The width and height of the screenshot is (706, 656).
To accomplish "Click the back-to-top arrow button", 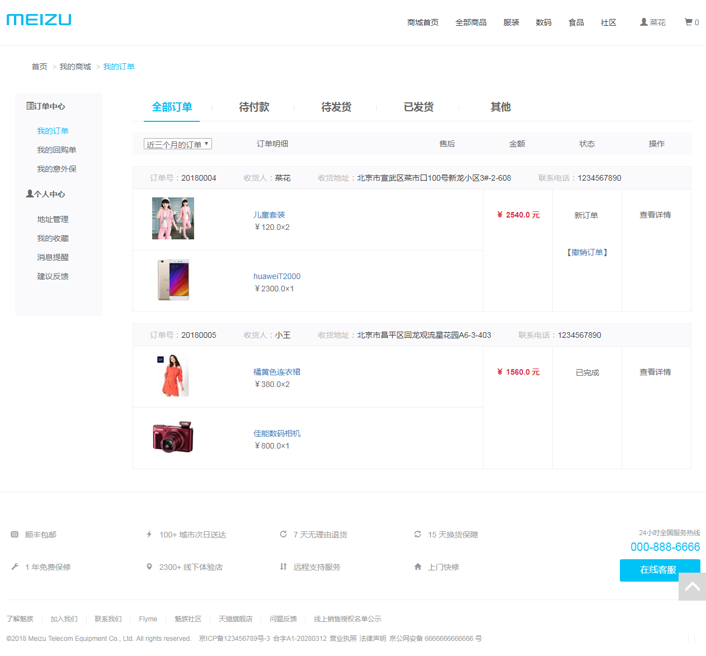I will point(692,587).
